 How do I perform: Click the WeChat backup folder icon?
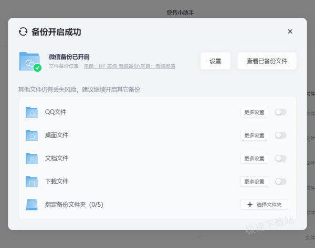coord(30,62)
